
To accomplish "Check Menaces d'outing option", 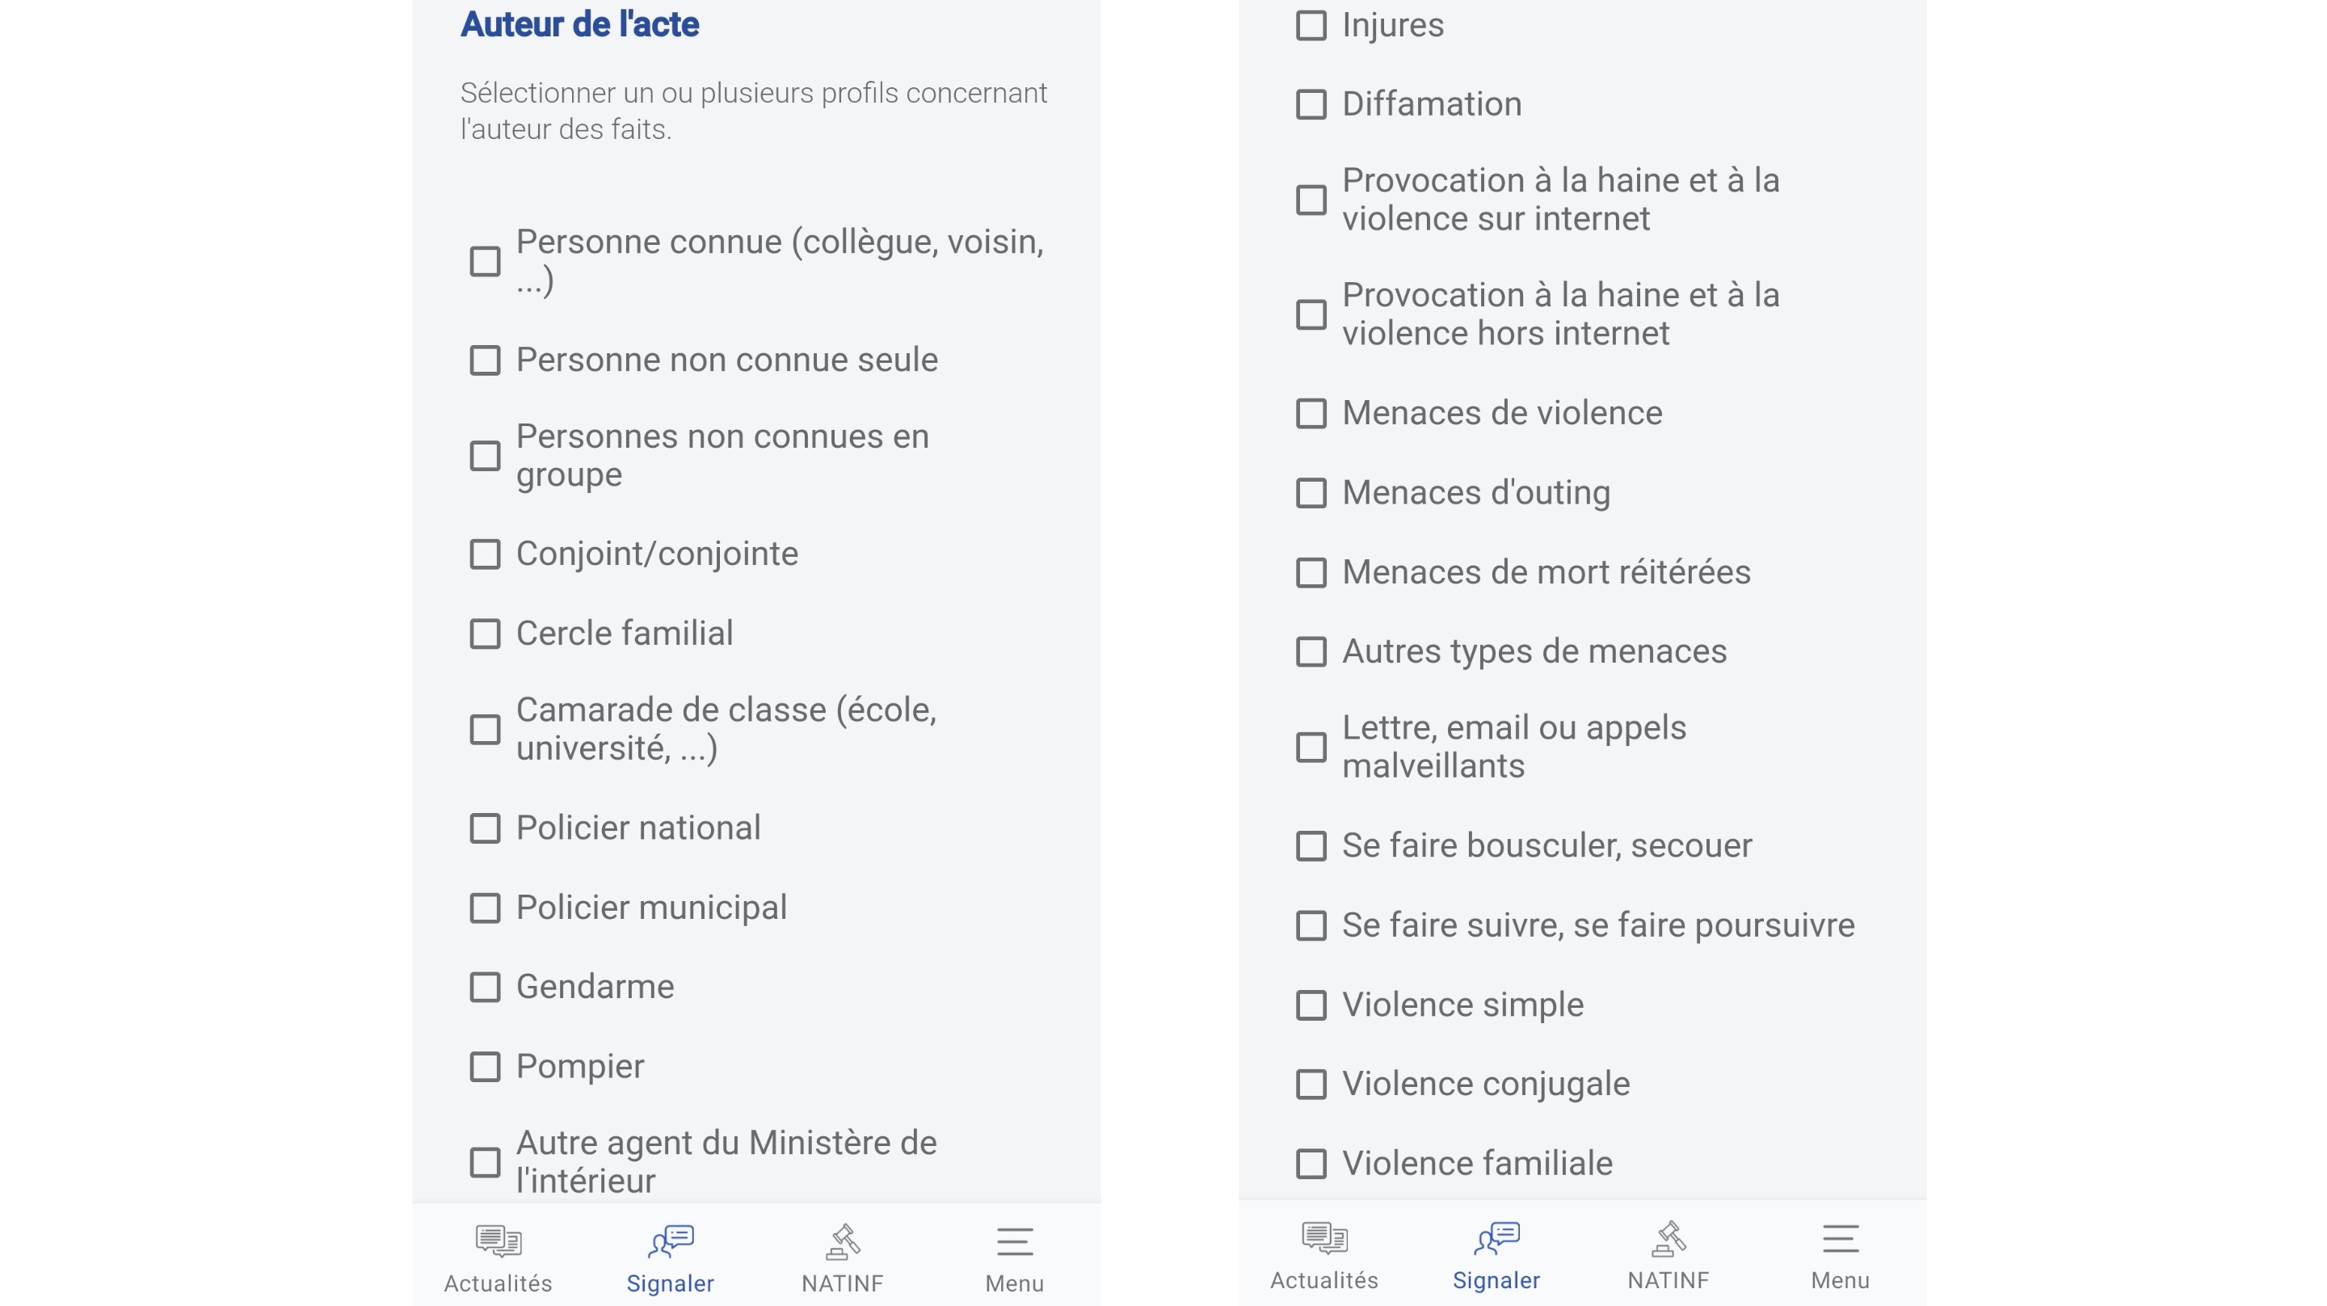I will (1311, 492).
